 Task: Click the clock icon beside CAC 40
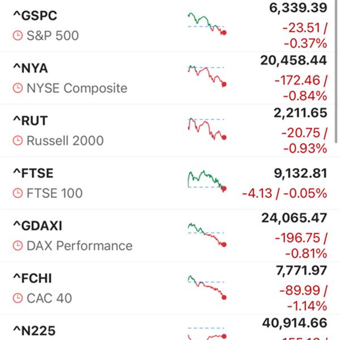(18, 299)
